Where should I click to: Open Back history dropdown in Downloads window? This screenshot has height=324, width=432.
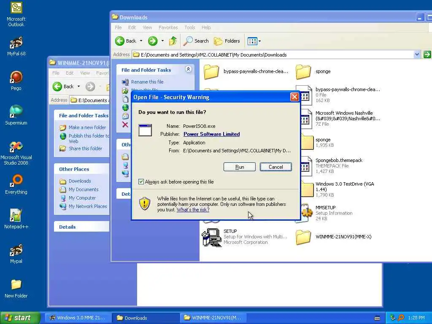pos(141,41)
